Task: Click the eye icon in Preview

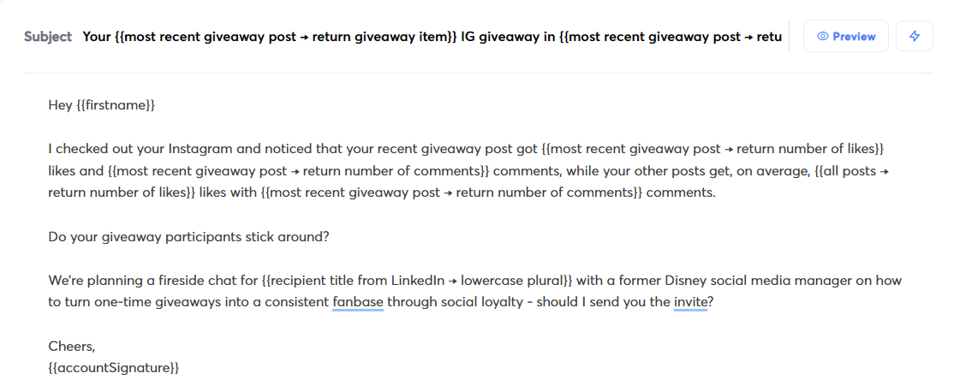Action: coord(822,37)
